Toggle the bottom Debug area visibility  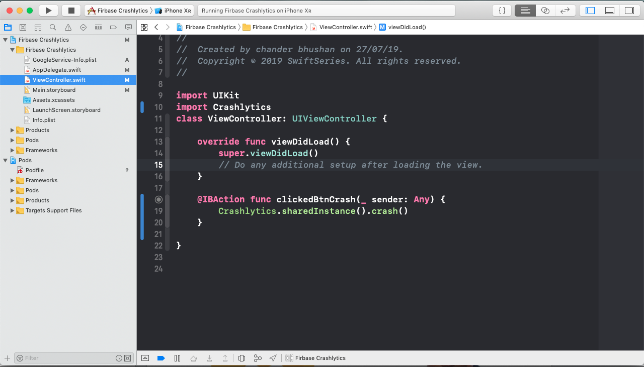[609, 11]
